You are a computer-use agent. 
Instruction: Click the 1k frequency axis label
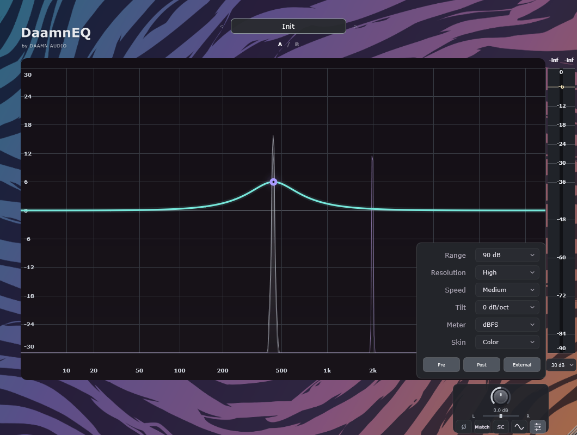click(x=327, y=370)
